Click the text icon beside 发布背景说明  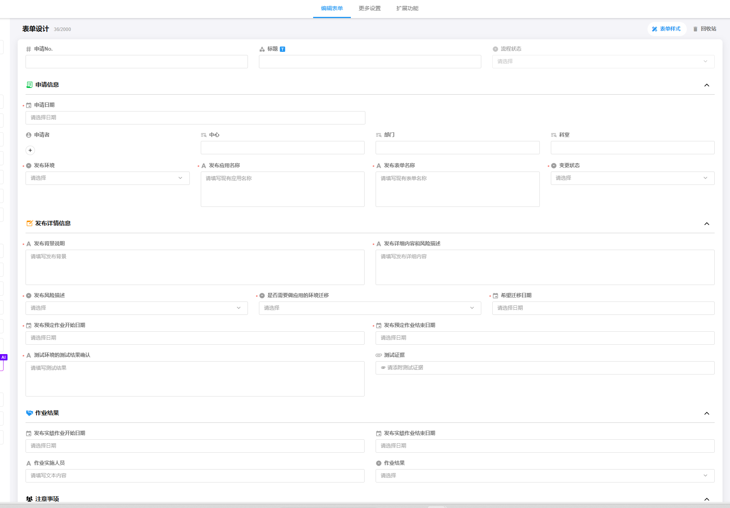click(x=29, y=244)
